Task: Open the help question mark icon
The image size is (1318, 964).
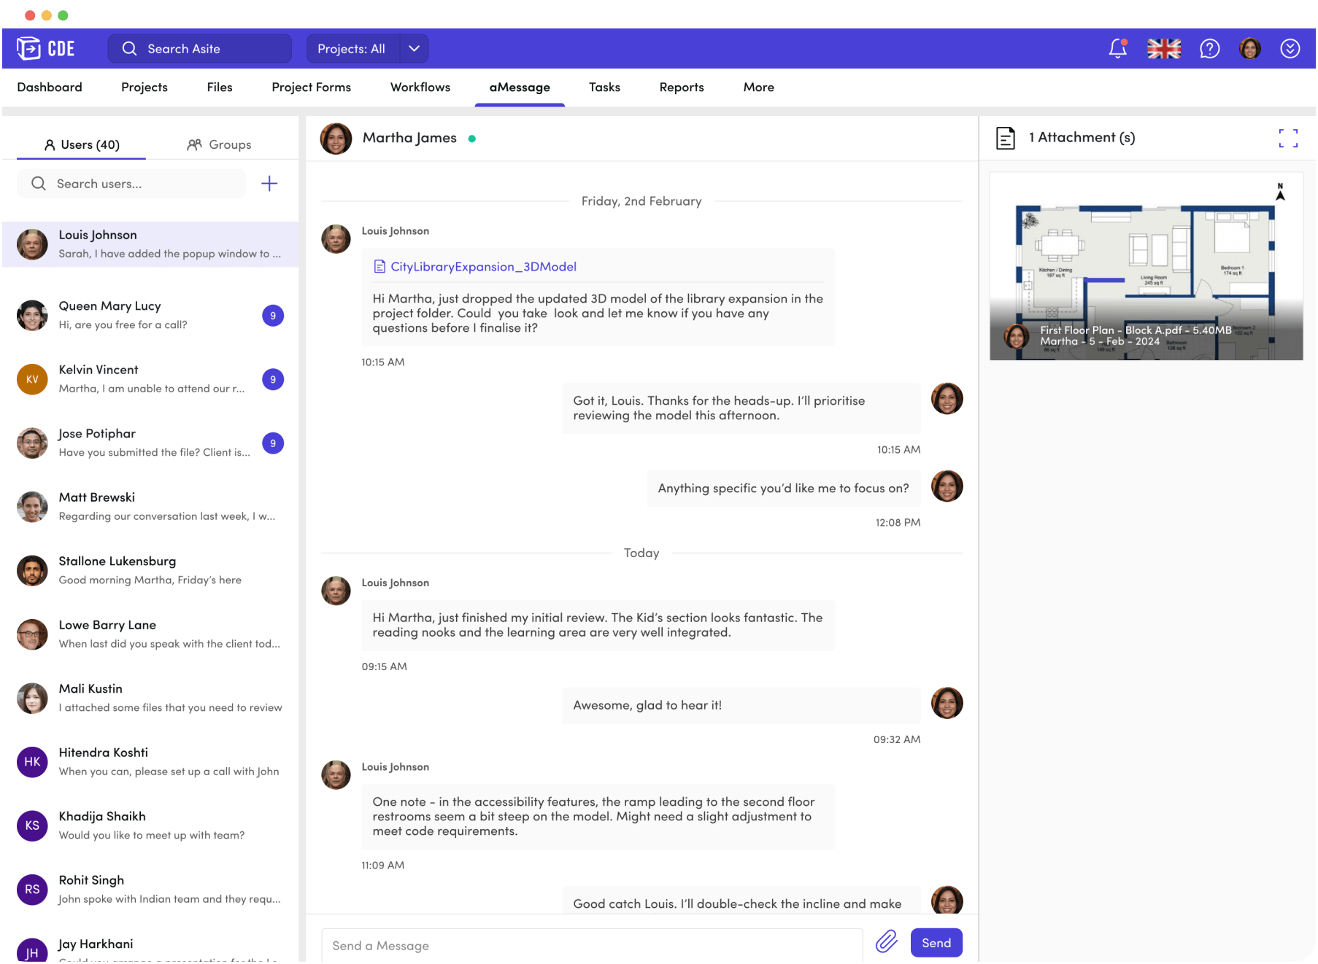Action: point(1209,48)
